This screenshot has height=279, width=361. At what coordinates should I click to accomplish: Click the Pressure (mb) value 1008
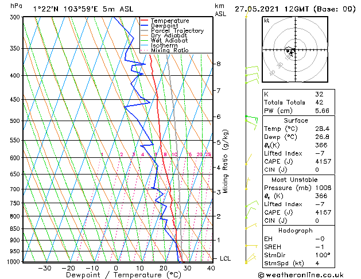pyautogui.click(x=323, y=188)
